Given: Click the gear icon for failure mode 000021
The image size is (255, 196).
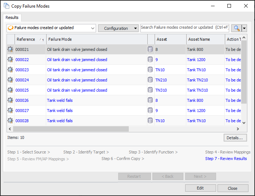Looking at the screenshot, I should point(10,49).
